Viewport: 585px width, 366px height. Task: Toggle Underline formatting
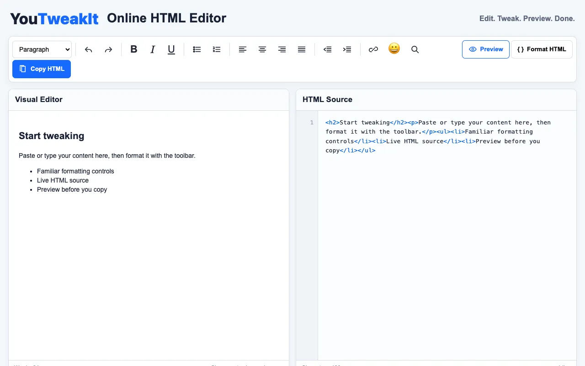171,49
